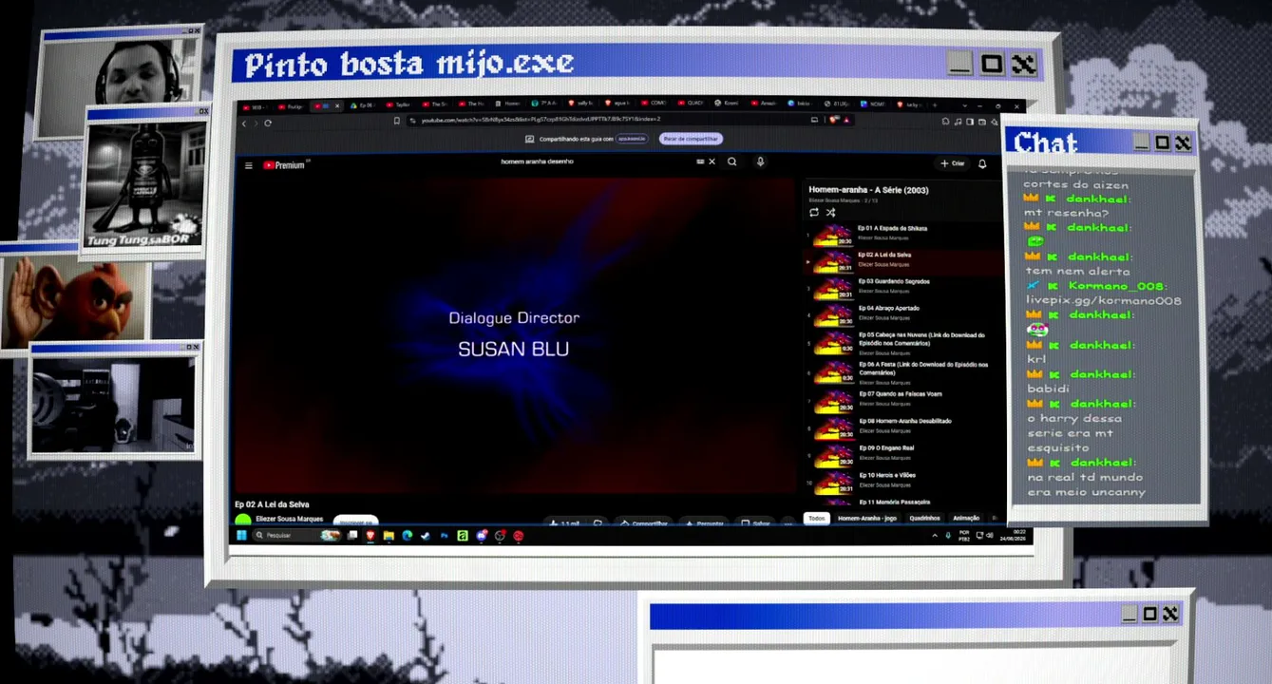
Task: Open the Brave browser taskbar icon
Action: click(370, 536)
